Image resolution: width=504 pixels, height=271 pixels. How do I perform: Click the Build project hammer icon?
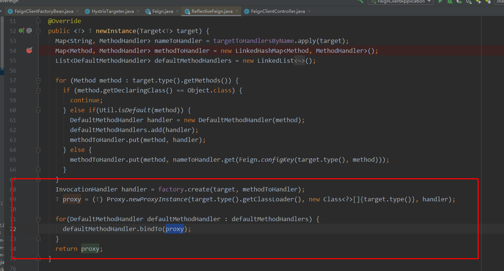pyautogui.click(x=360, y=1)
